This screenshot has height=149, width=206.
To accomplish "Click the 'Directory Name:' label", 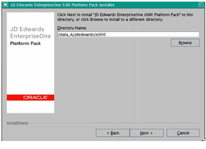I will pos(72,28).
